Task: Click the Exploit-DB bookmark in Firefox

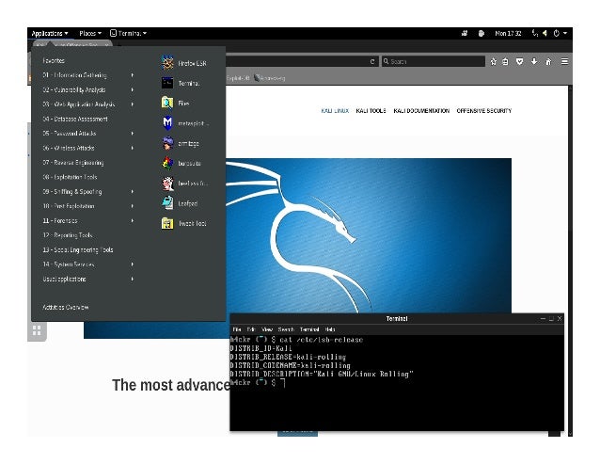Action: point(238,78)
